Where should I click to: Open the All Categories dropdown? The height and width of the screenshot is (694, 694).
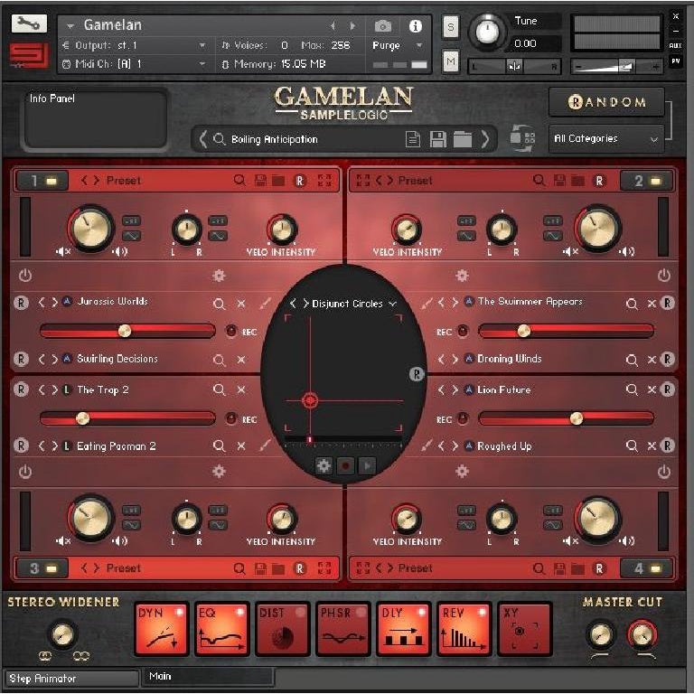[x=606, y=138]
